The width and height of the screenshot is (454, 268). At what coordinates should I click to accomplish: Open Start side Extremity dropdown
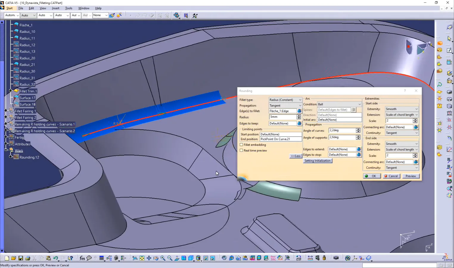(x=402, y=109)
